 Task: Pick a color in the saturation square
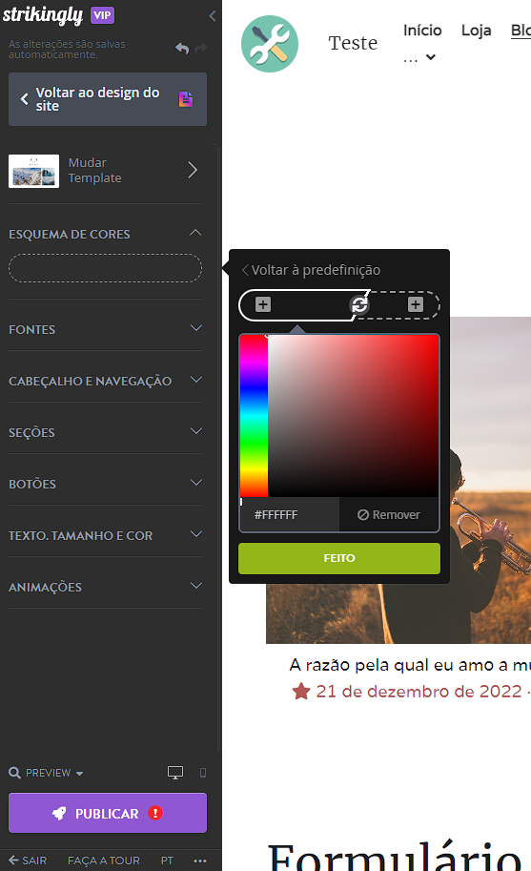pos(354,416)
